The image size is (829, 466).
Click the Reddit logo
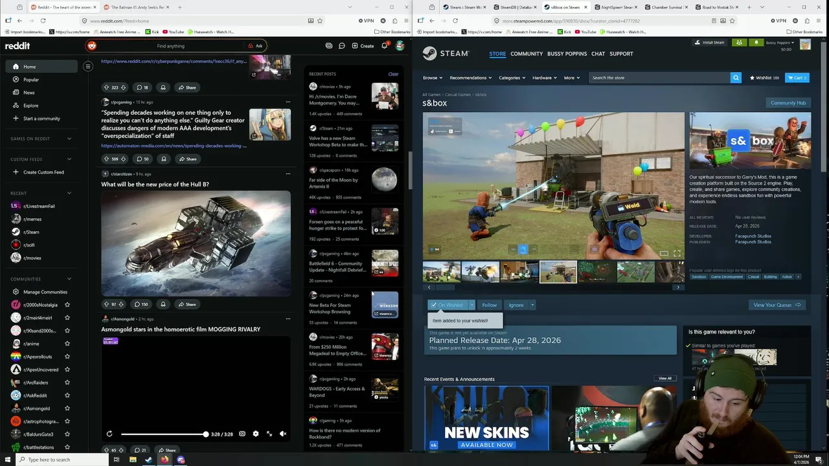[x=17, y=46]
